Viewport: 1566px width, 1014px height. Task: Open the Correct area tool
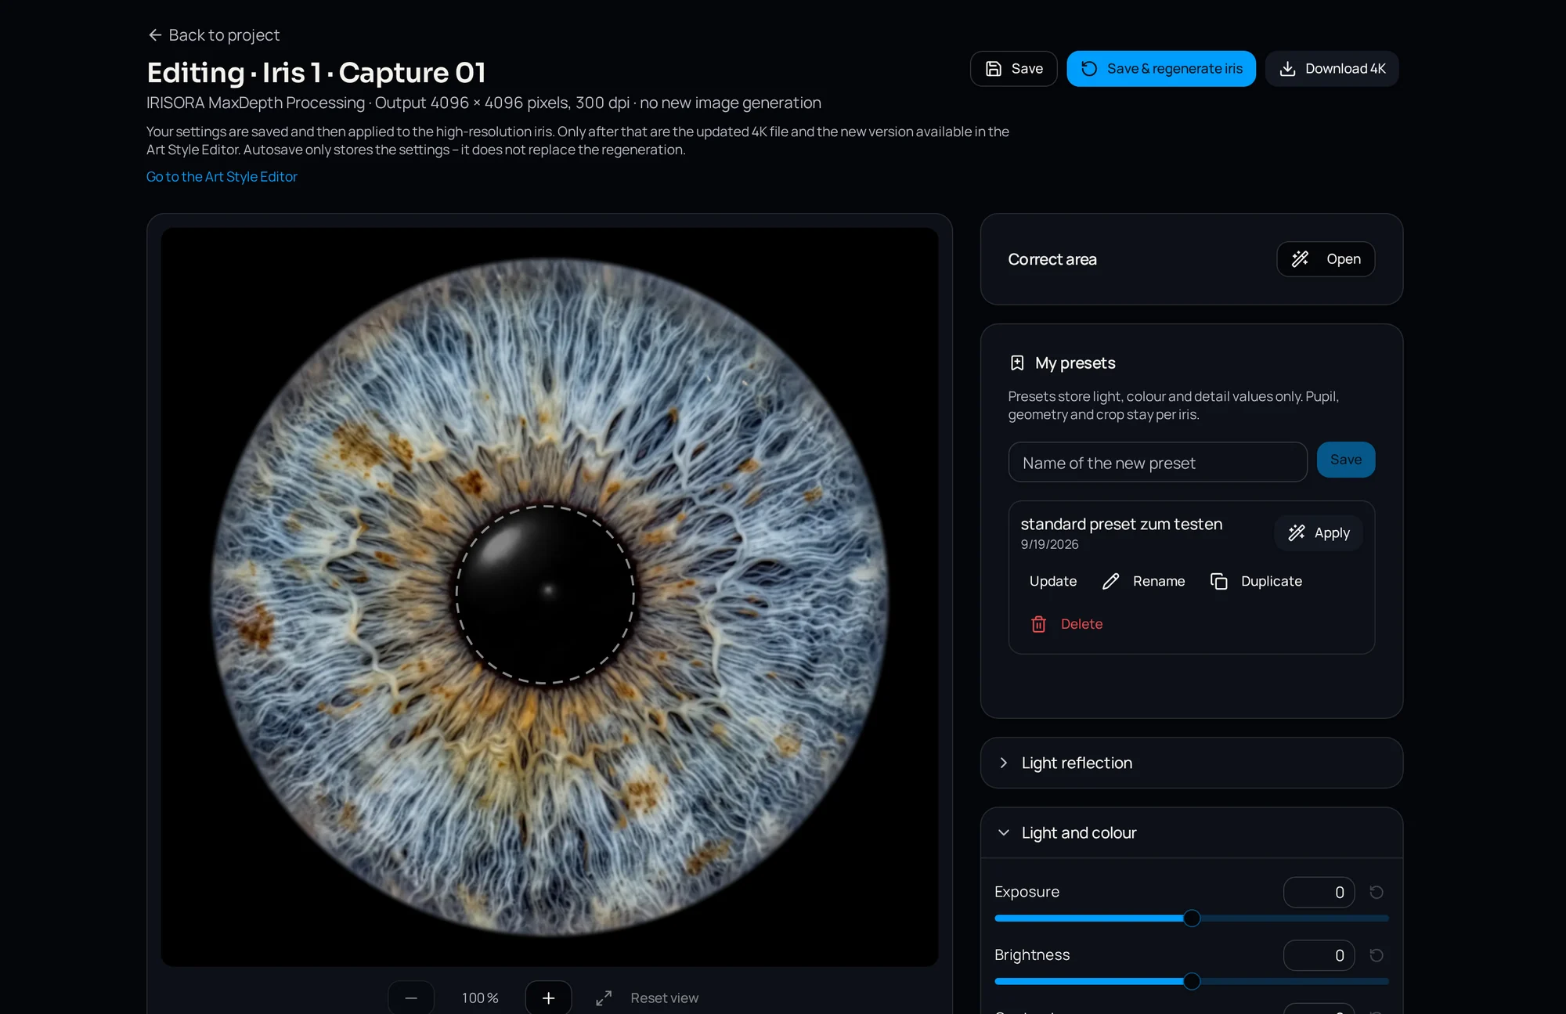coord(1325,259)
